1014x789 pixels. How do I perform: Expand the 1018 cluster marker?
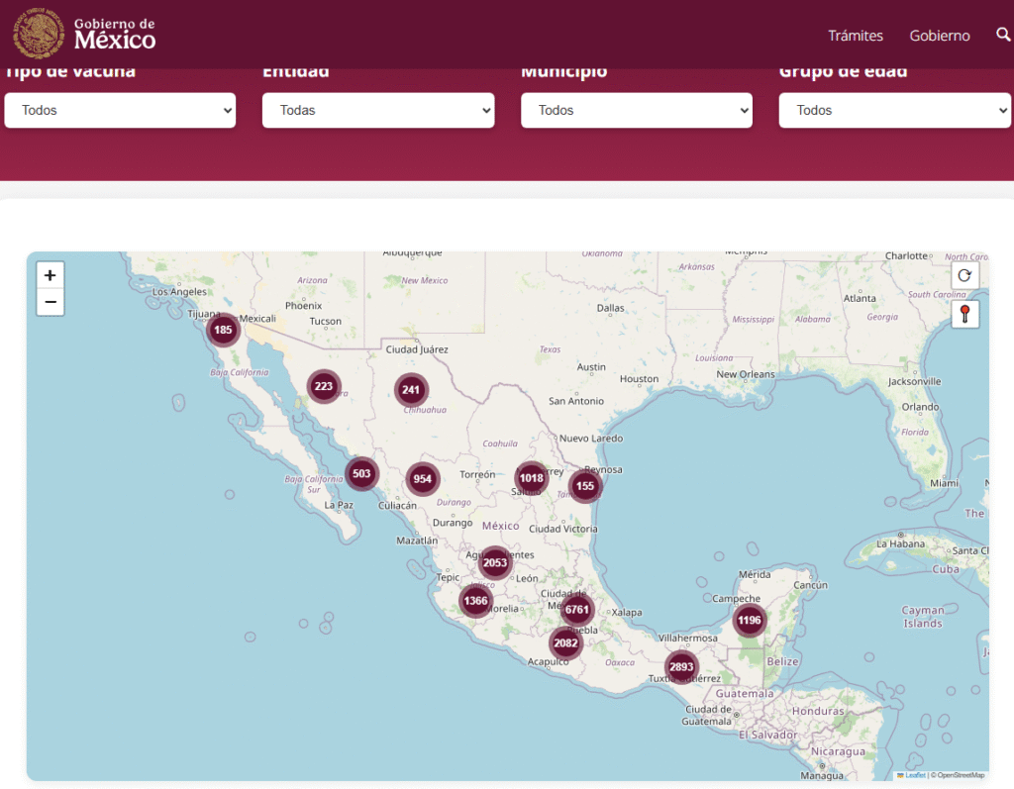click(x=532, y=478)
